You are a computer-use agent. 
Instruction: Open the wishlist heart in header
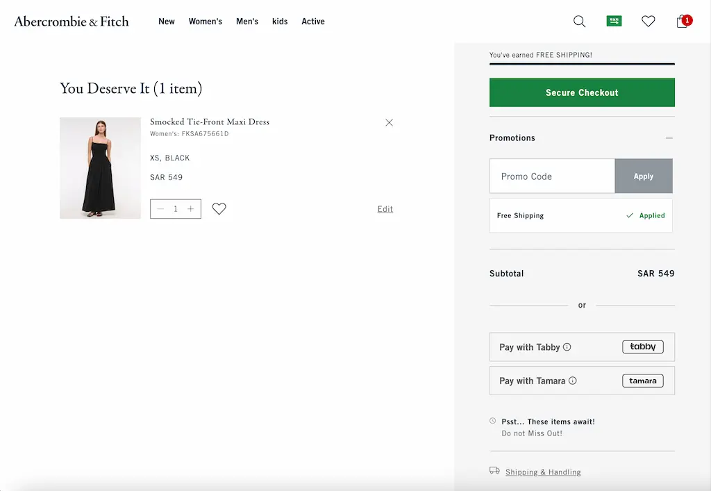[x=648, y=21]
